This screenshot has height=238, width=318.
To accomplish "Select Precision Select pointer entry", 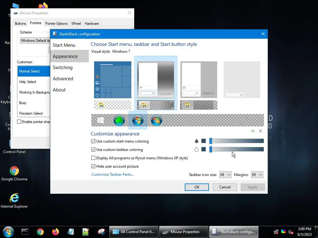I will pyautogui.click(x=34, y=113).
